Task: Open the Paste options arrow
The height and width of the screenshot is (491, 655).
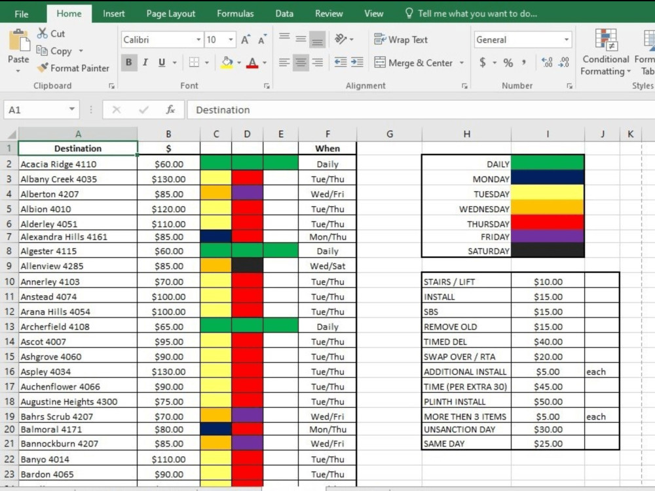Action: coord(18,71)
